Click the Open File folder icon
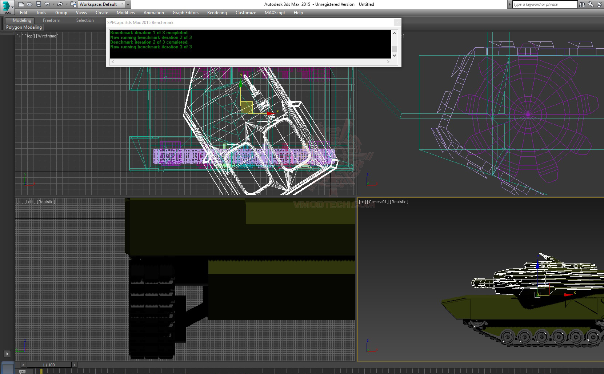The image size is (604, 374). [29, 4]
